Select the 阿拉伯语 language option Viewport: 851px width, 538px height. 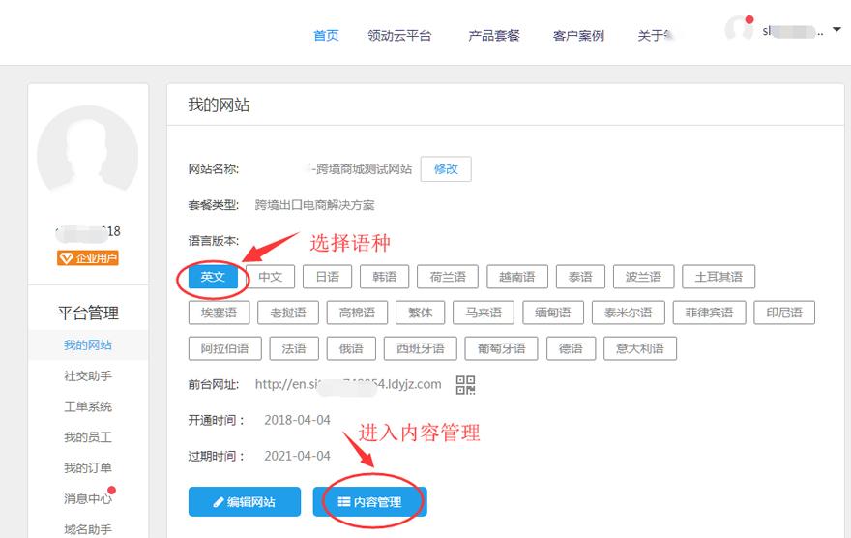pyautogui.click(x=224, y=348)
